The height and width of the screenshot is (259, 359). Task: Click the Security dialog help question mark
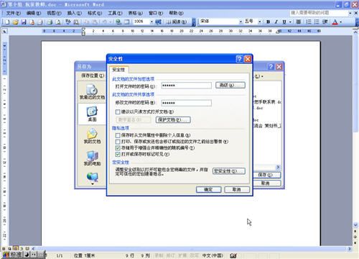[239, 59]
